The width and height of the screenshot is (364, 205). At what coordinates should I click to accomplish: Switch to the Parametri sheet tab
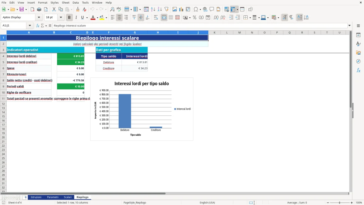(53, 197)
